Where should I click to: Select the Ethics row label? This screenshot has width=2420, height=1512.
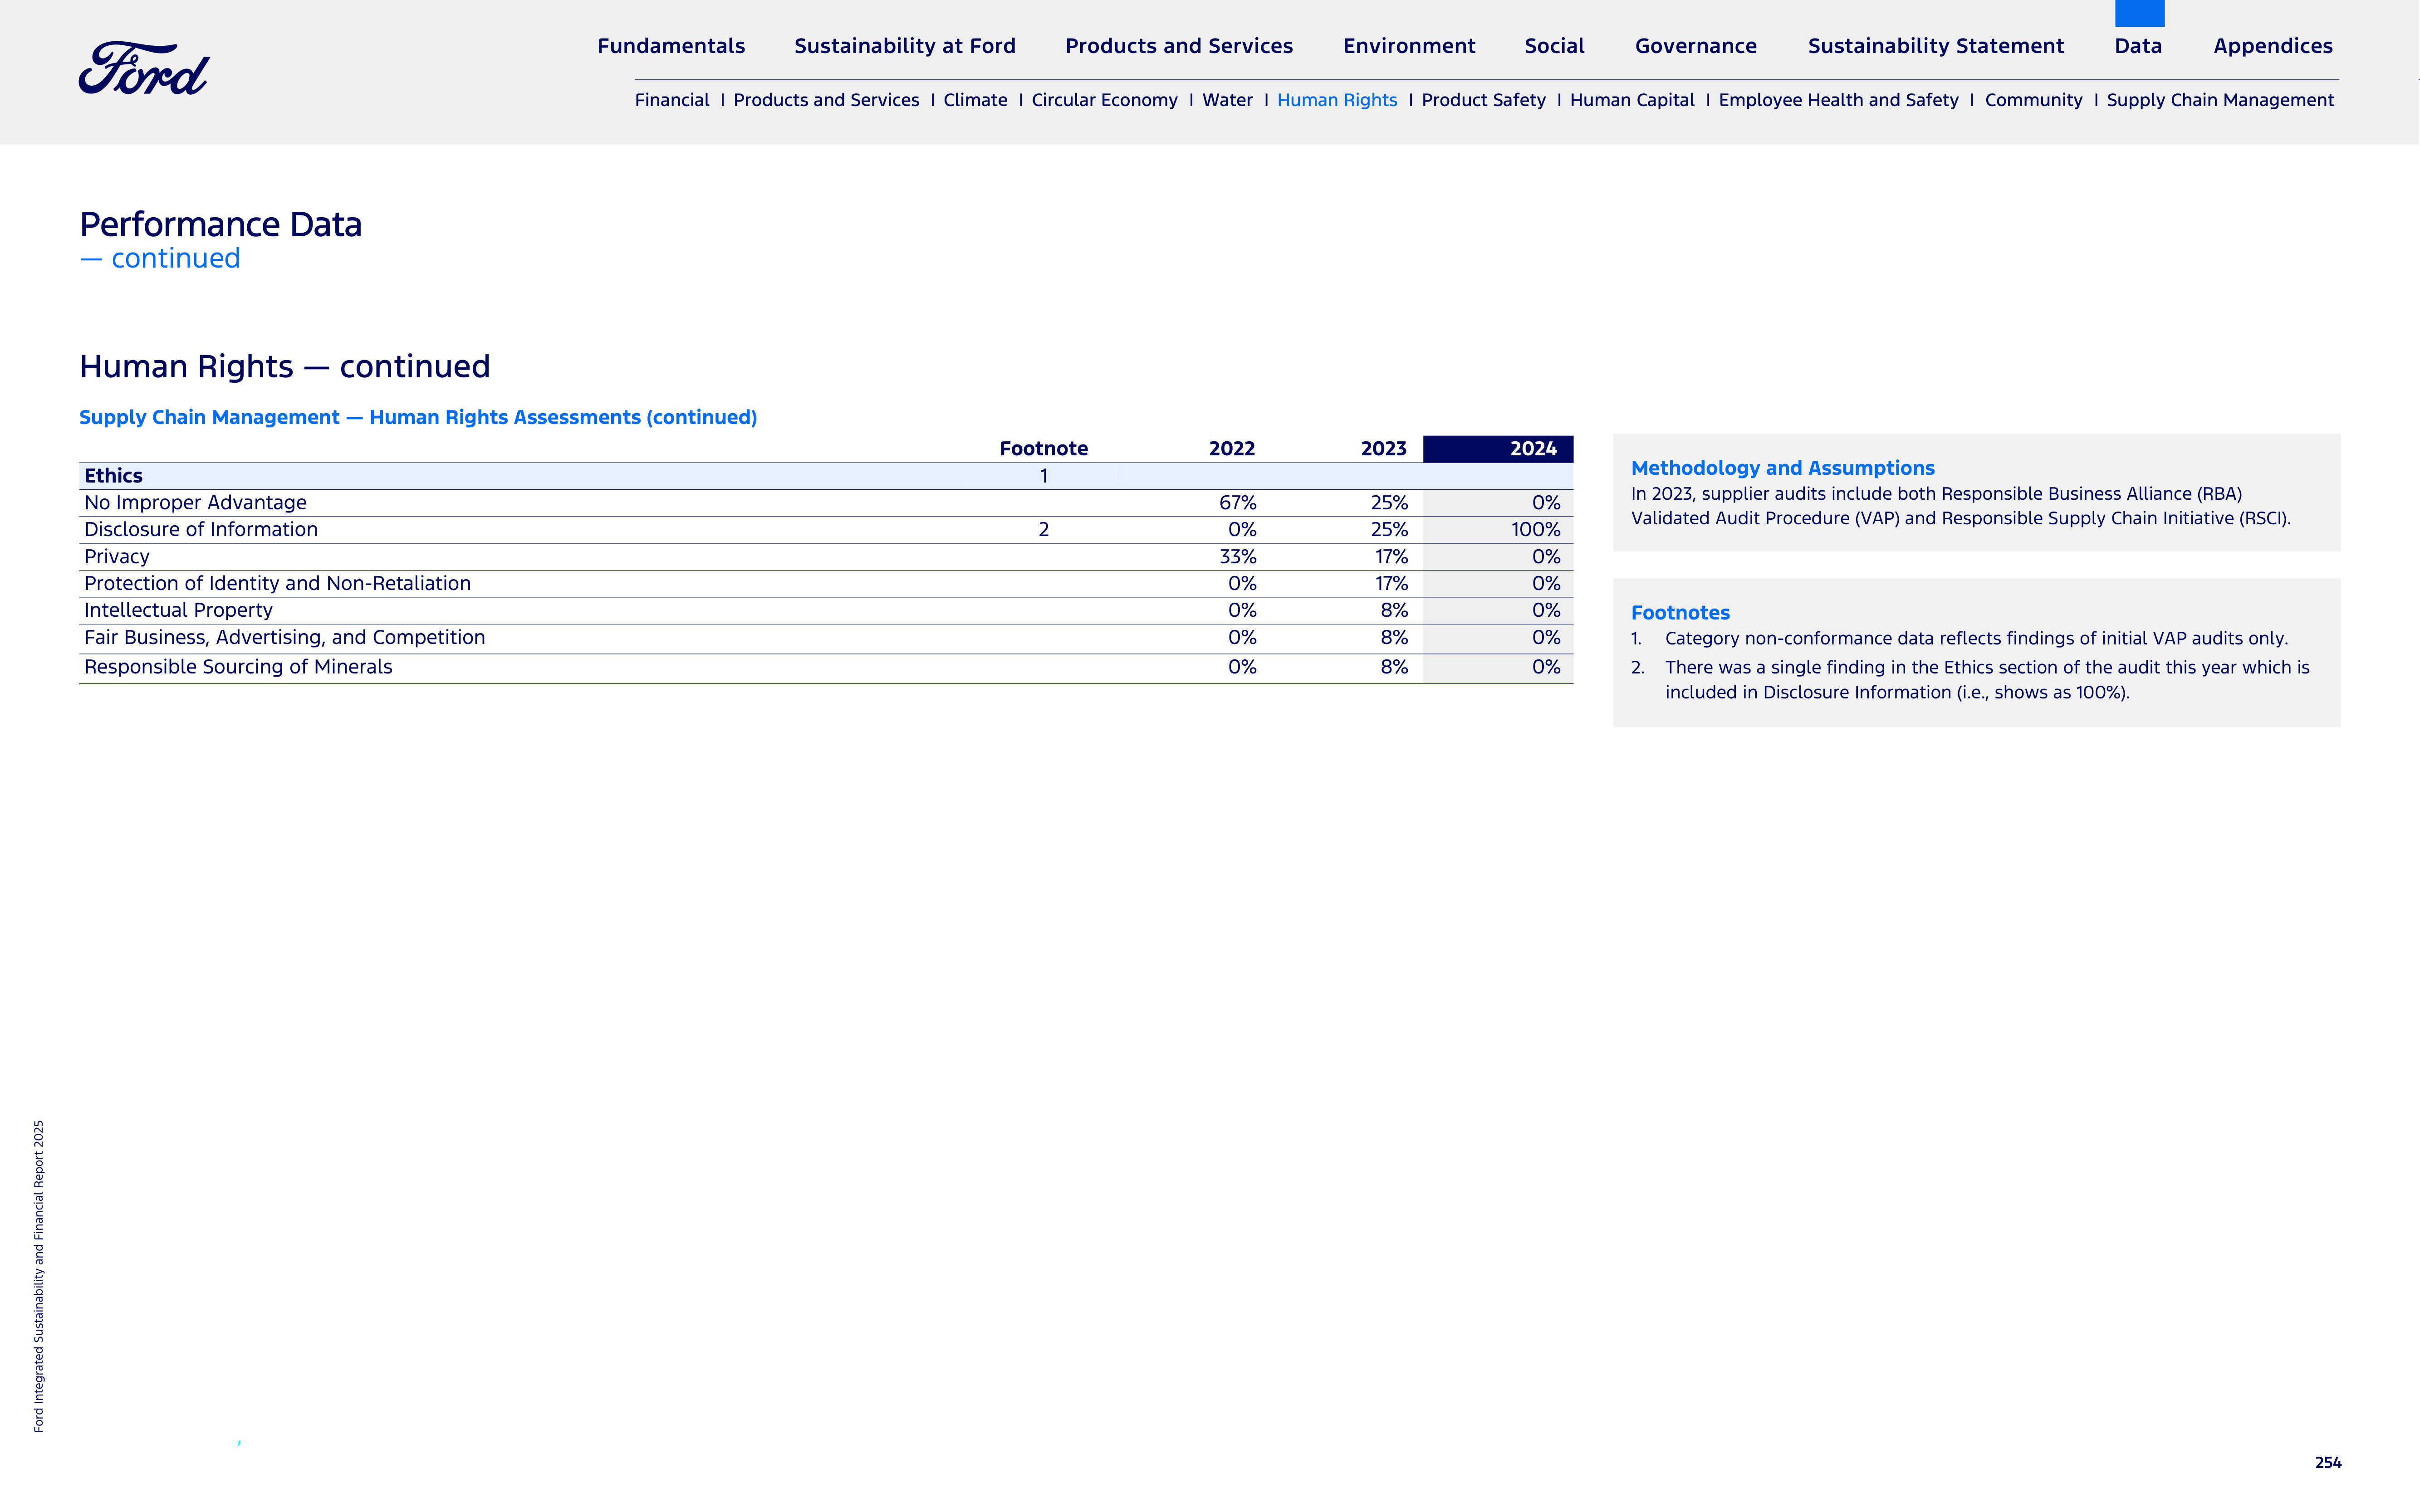113,476
